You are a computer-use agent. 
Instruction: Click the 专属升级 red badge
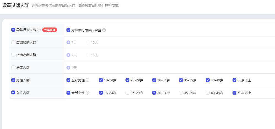(50, 30)
